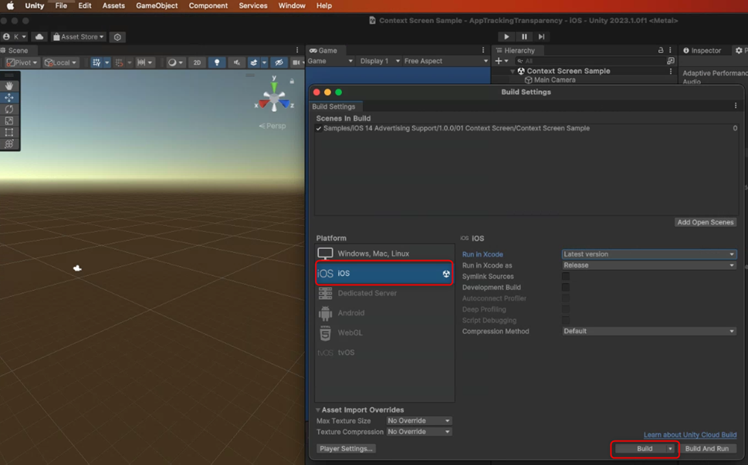The image size is (748, 465).
Task: Toggle scene lighting bulb
Action: tap(217, 62)
